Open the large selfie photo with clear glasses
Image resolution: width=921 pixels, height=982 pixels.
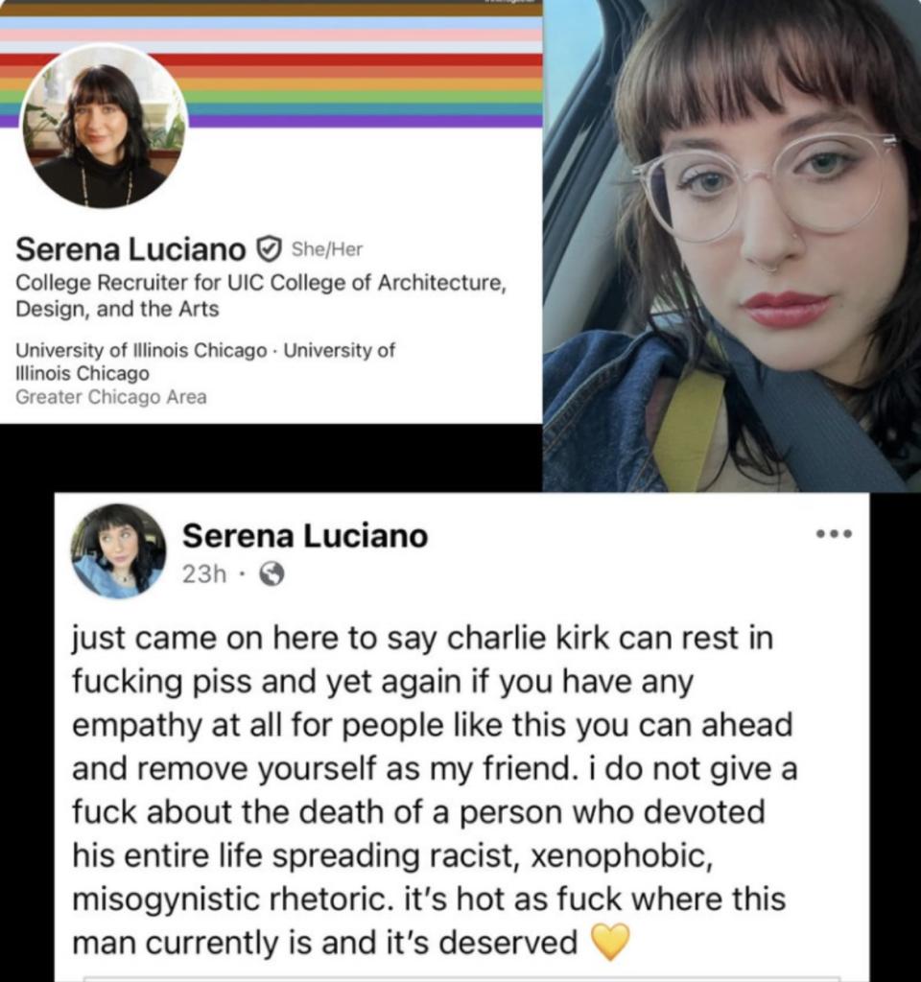(x=732, y=245)
